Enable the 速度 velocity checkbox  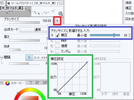point(57,46)
